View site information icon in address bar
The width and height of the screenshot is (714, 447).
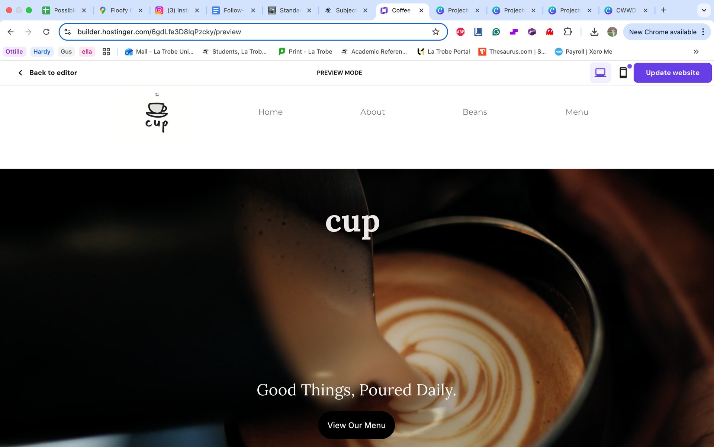pyautogui.click(x=68, y=32)
